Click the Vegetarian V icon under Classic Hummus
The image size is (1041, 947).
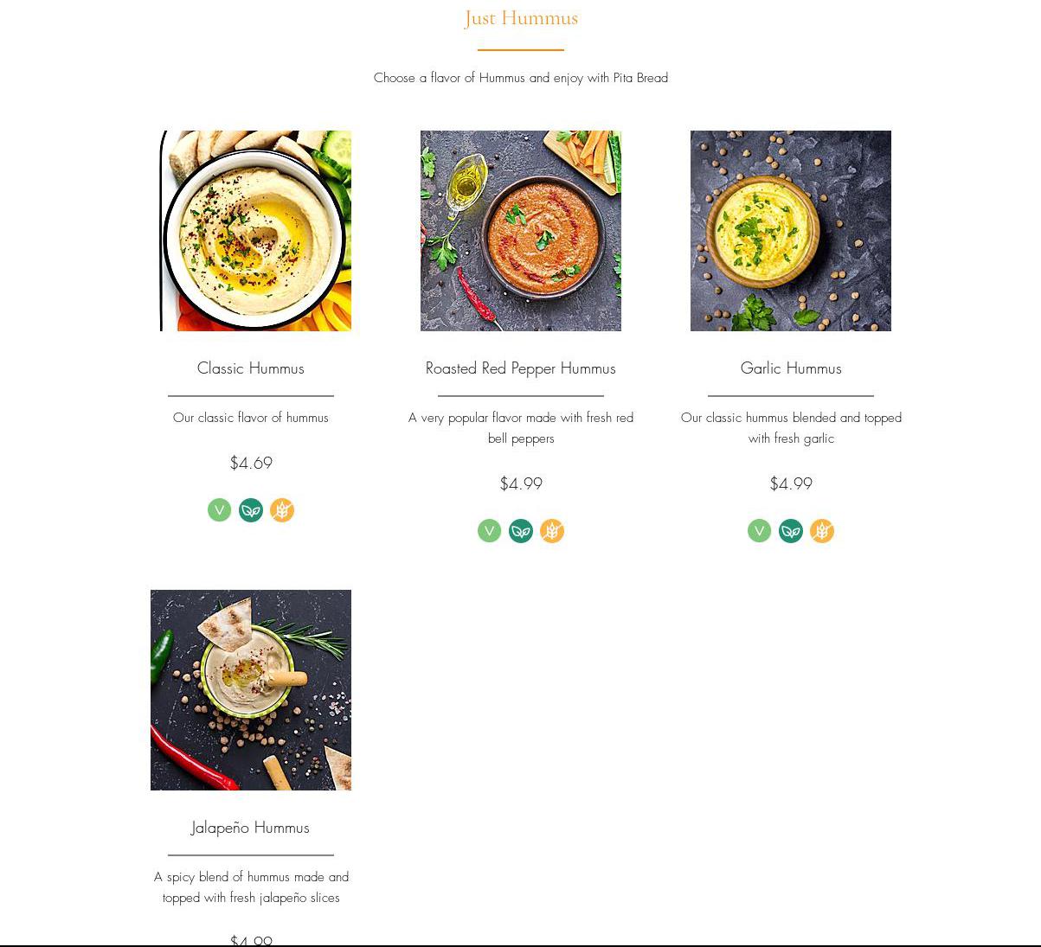pyautogui.click(x=220, y=510)
